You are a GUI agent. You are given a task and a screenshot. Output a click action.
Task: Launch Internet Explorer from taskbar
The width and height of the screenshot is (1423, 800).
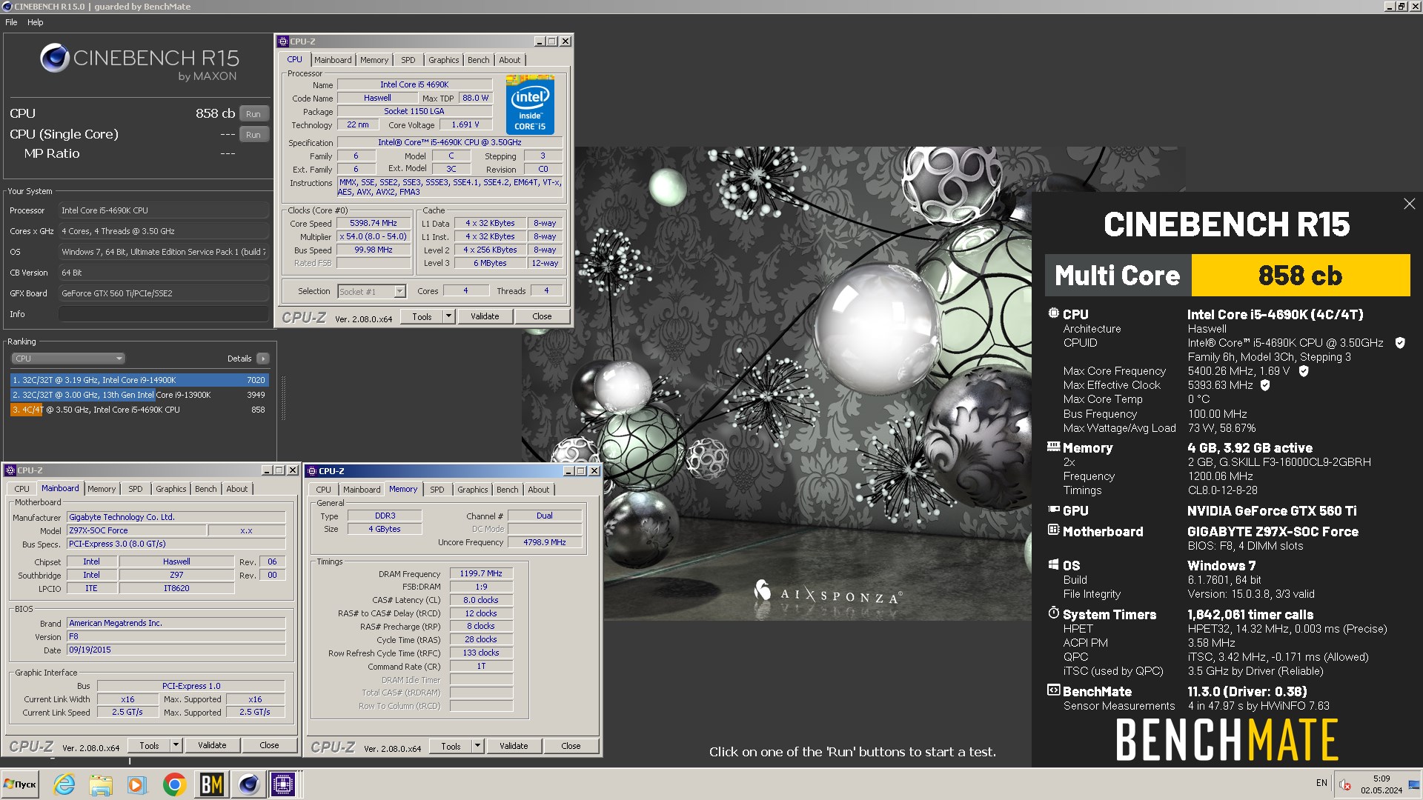click(x=64, y=784)
